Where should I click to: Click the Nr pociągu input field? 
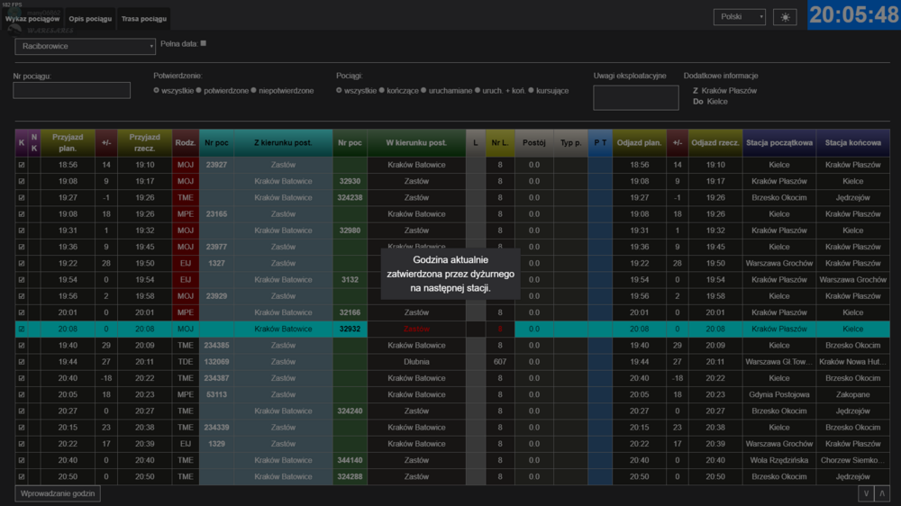(72, 91)
